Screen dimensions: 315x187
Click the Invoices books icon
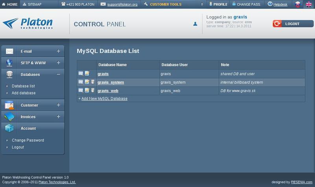9,117
